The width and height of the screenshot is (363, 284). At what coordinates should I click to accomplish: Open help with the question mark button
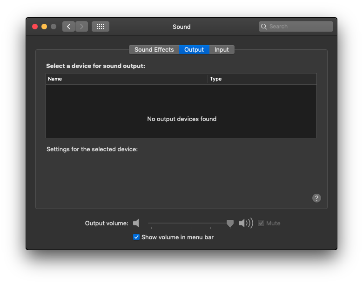pos(316,198)
